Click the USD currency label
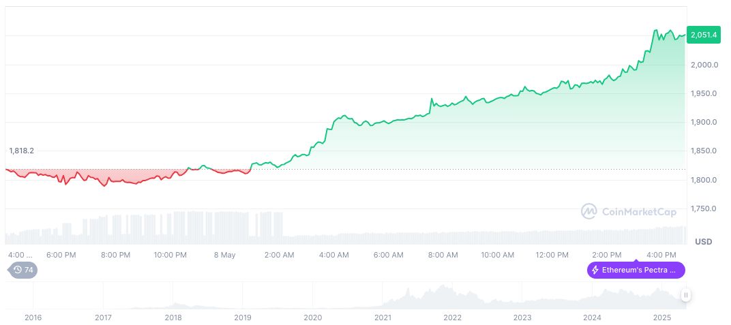 (703, 242)
